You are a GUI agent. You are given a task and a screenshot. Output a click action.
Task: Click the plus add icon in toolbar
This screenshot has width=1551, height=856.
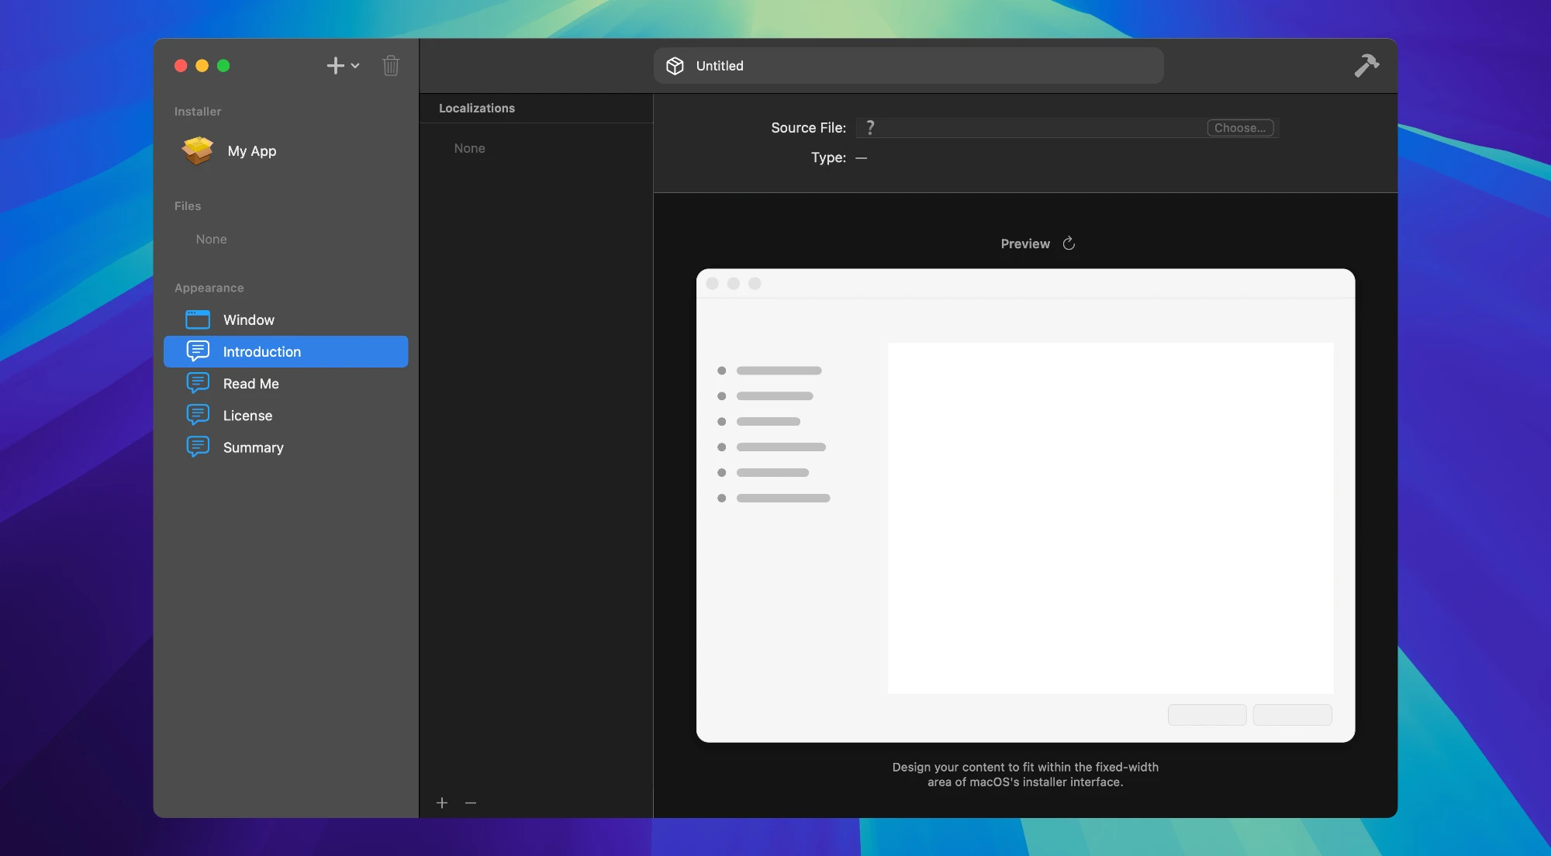tap(335, 66)
